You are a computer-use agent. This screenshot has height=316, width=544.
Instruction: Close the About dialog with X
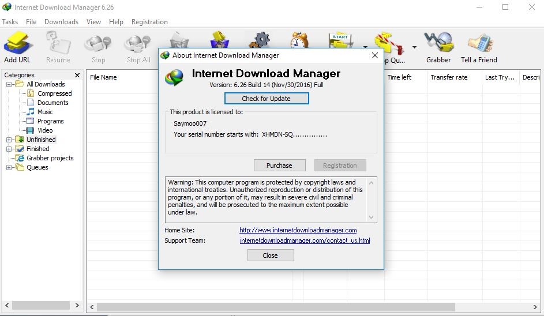(375, 55)
